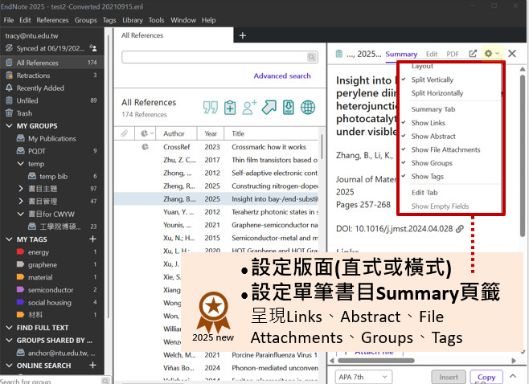Viewport: 529px width, 384px height.
Task: Click the find full text PDF icon
Action: point(289,107)
